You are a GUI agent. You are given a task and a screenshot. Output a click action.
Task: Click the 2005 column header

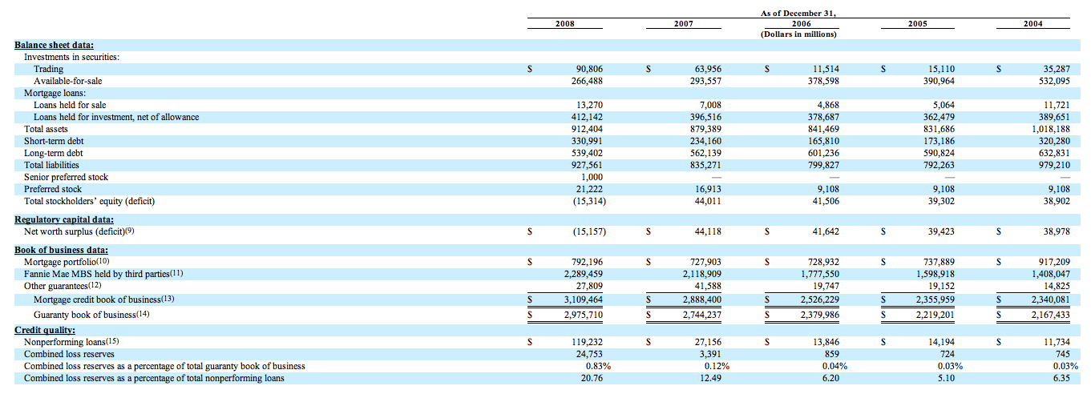pyautogui.click(x=918, y=23)
